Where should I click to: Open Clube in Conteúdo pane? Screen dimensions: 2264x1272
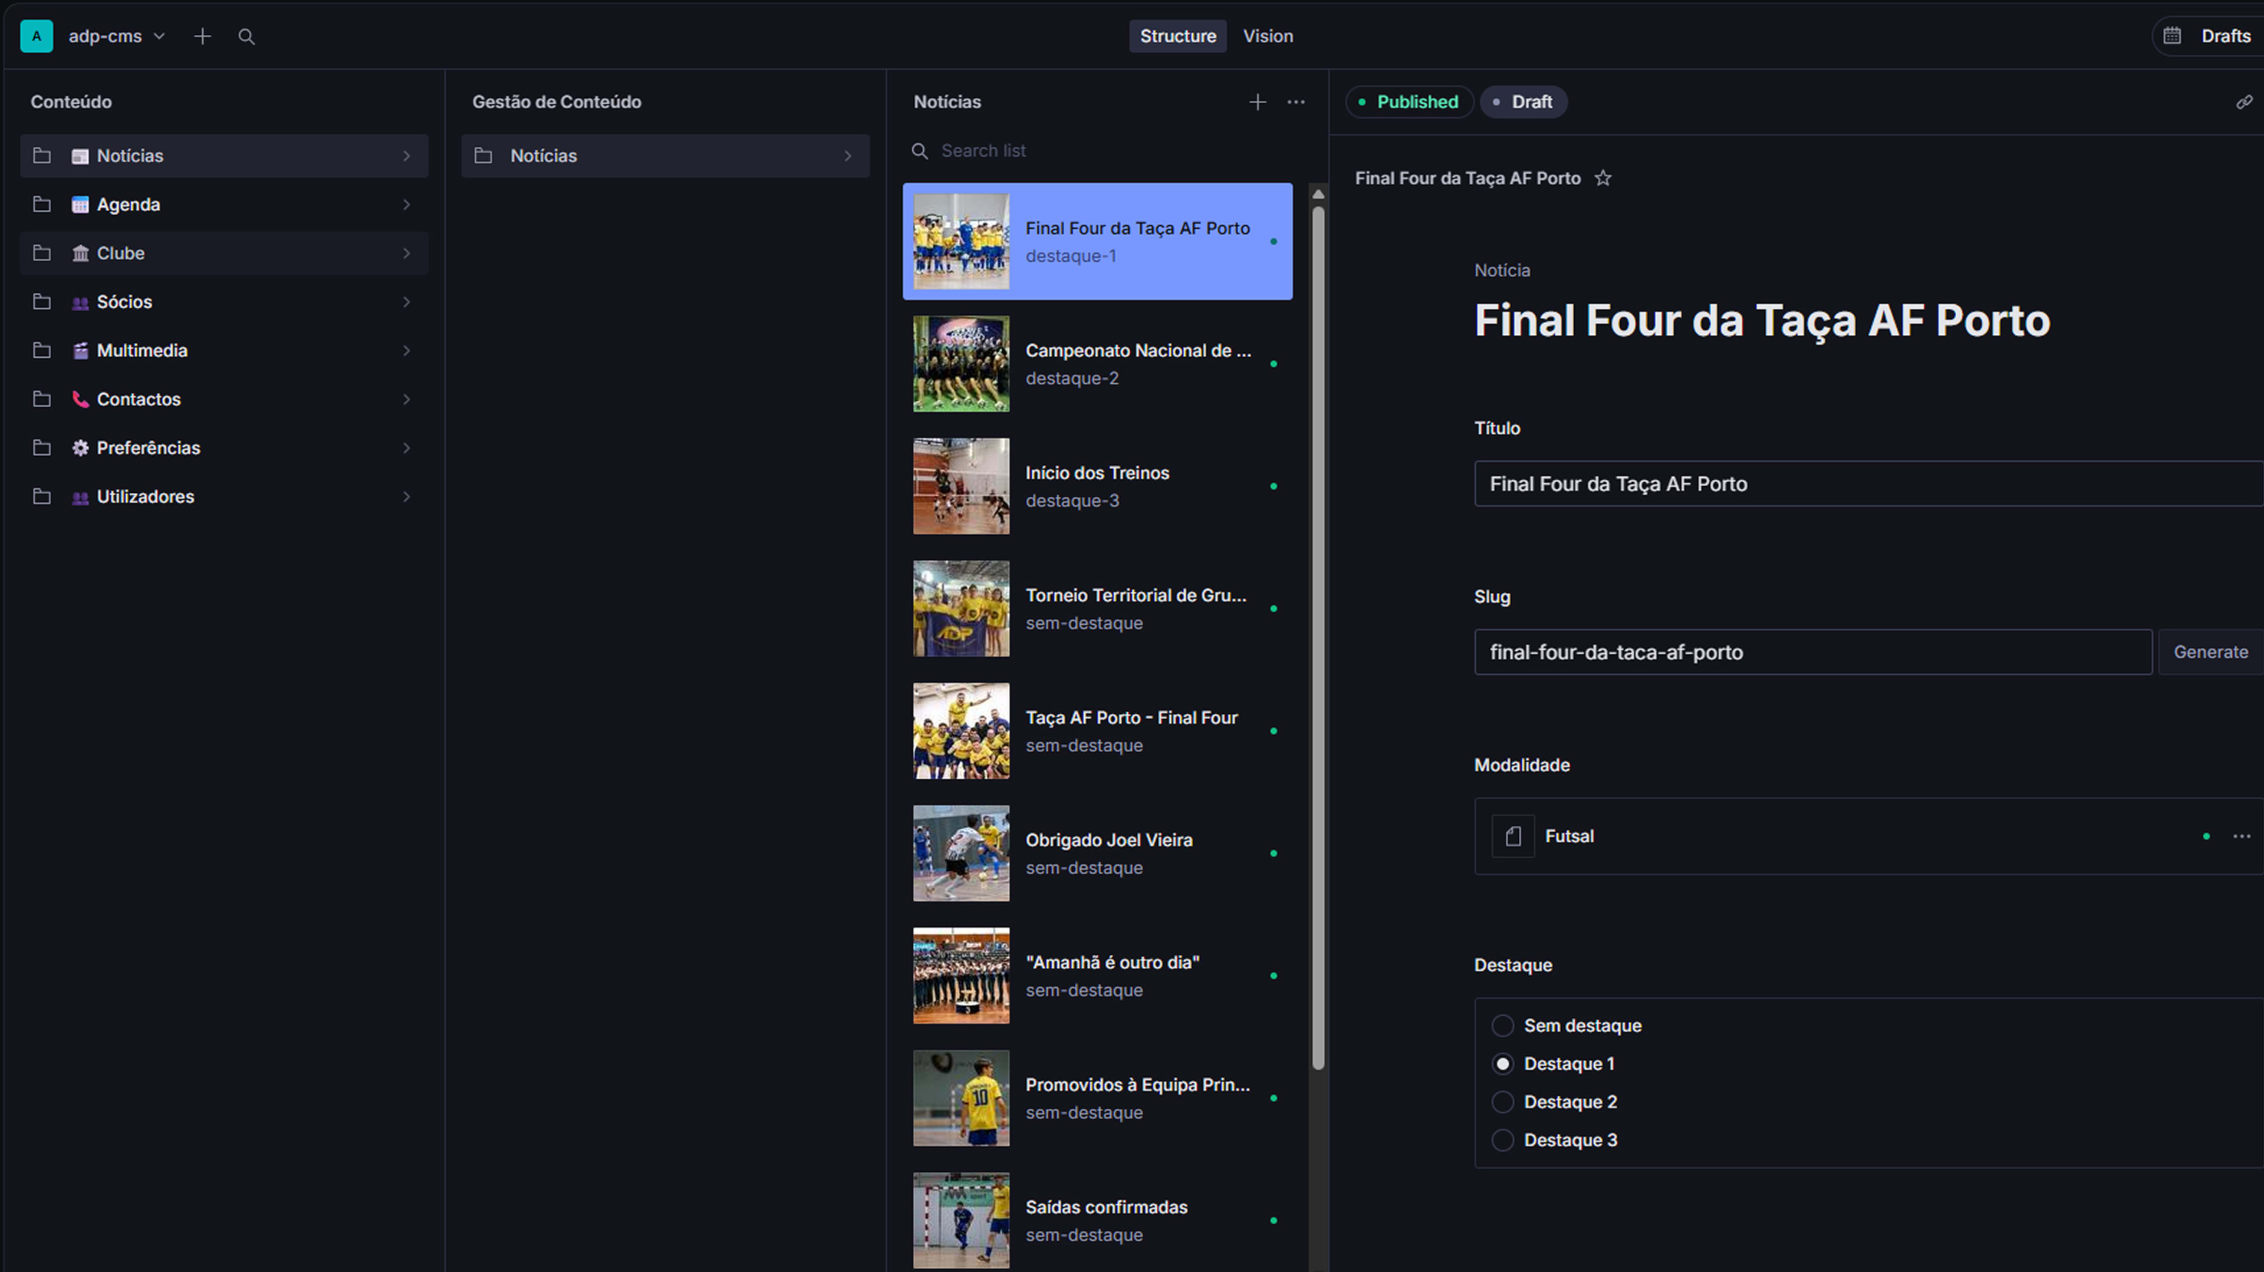pyautogui.click(x=224, y=253)
